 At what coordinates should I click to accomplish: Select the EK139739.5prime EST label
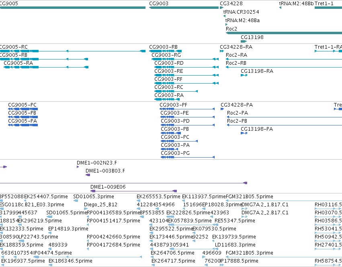pyautogui.click(x=234, y=237)
